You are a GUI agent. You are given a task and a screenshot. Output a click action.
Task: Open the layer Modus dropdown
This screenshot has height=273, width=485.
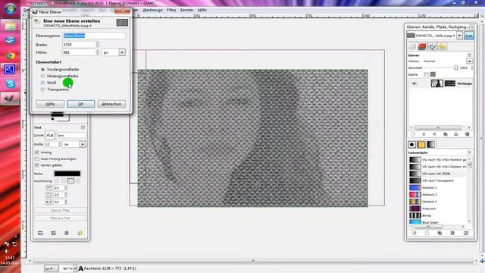click(x=469, y=61)
